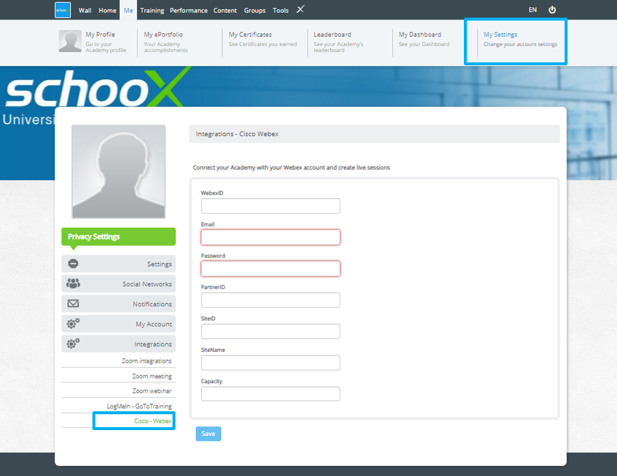
Task: Open Social Networks settings
Action: click(118, 284)
